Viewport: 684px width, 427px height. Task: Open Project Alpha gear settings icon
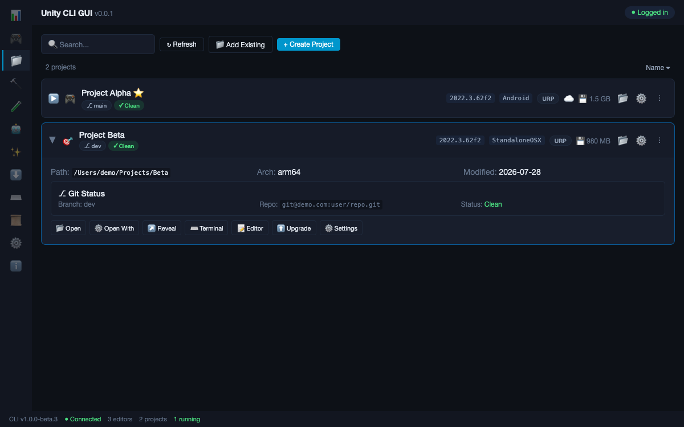pos(641,98)
